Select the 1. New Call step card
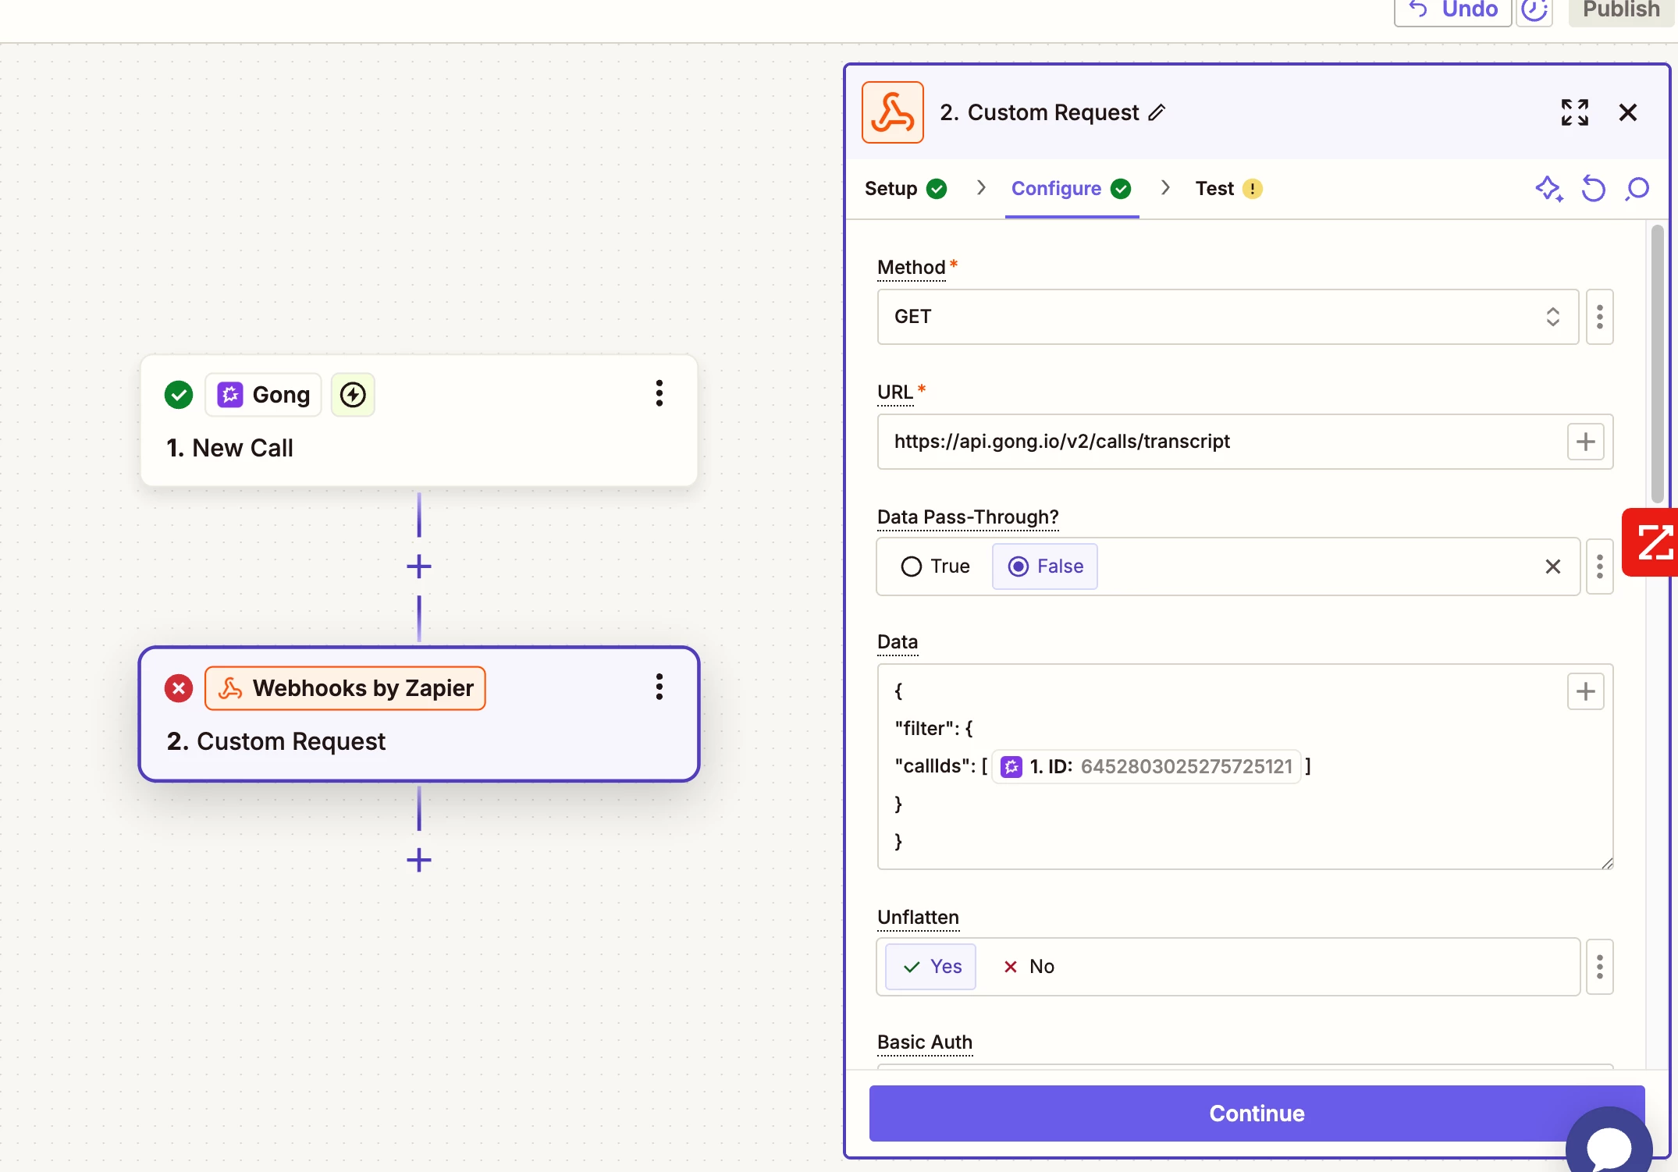This screenshot has width=1678, height=1172. (419, 421)
